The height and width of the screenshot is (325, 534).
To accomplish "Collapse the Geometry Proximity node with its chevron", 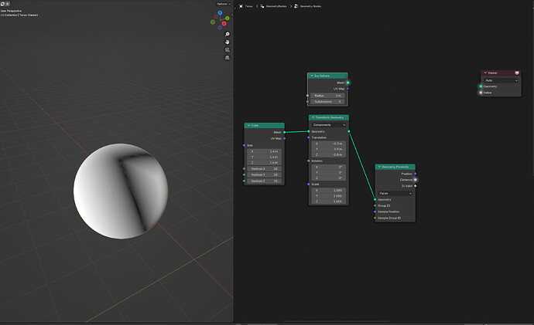I will (x=379, y=167).
